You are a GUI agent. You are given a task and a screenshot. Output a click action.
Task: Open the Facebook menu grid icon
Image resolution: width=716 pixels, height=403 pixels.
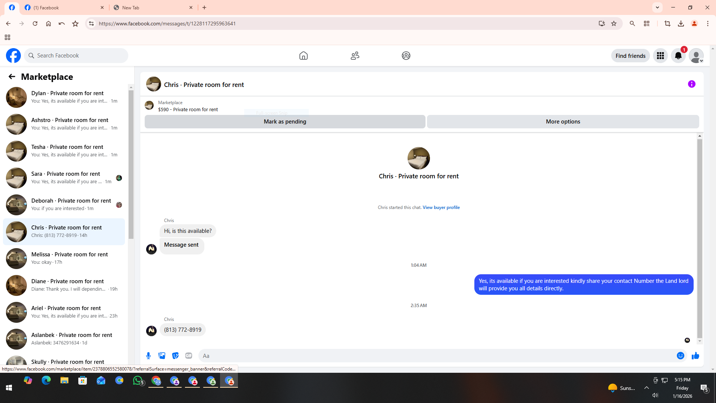(660, 56)
